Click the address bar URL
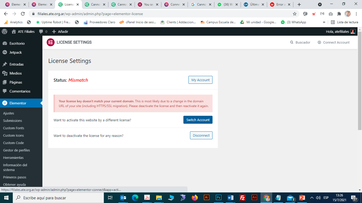362x203 pixels. (90, 14)
